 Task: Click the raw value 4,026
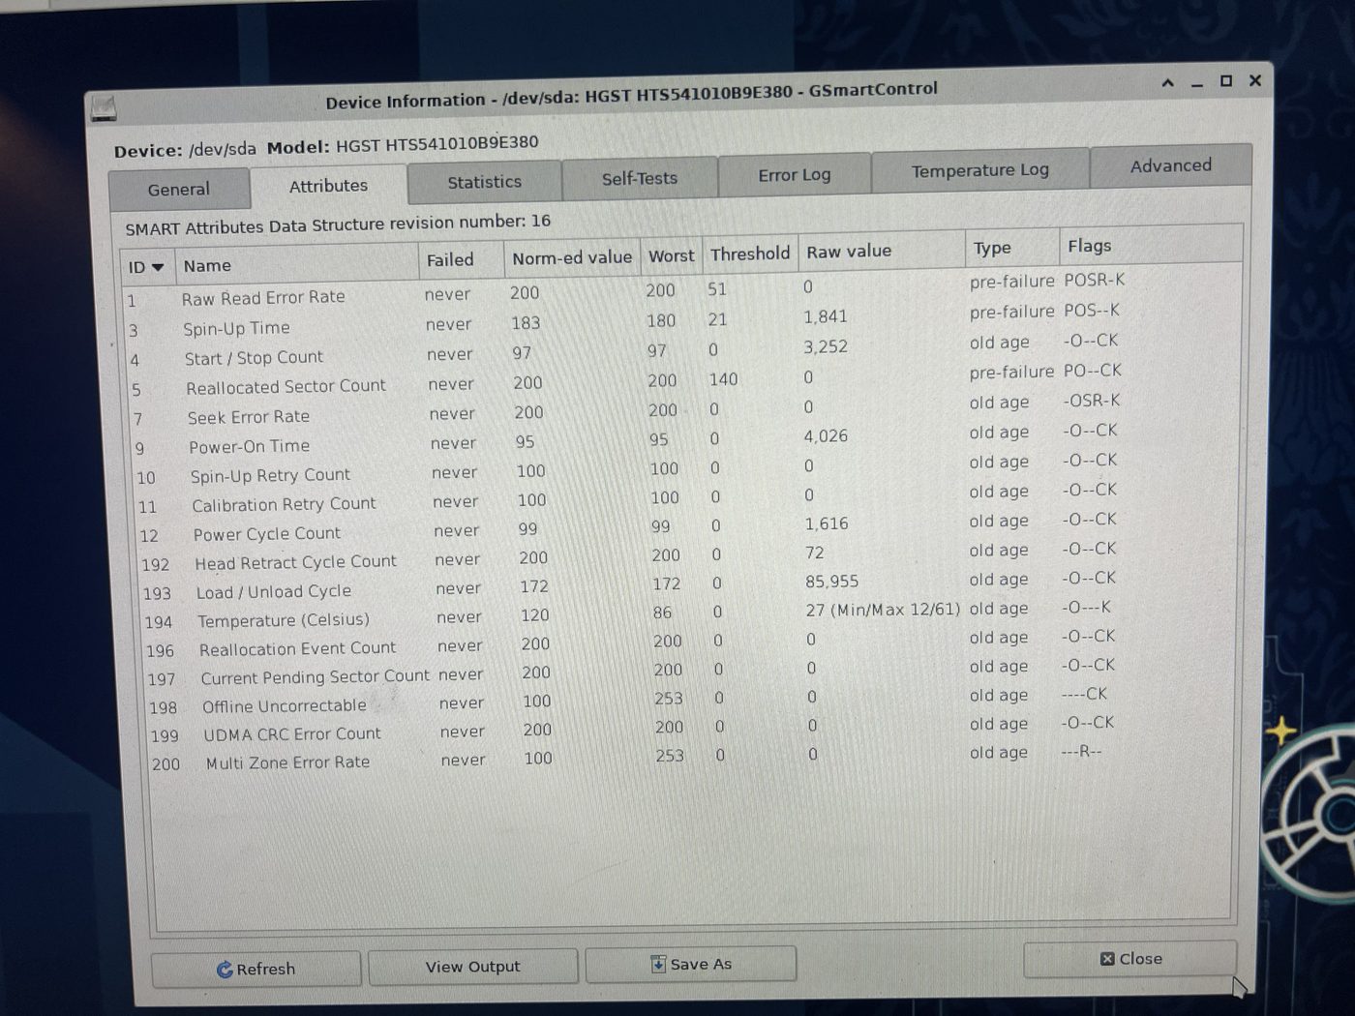[826, 436]
